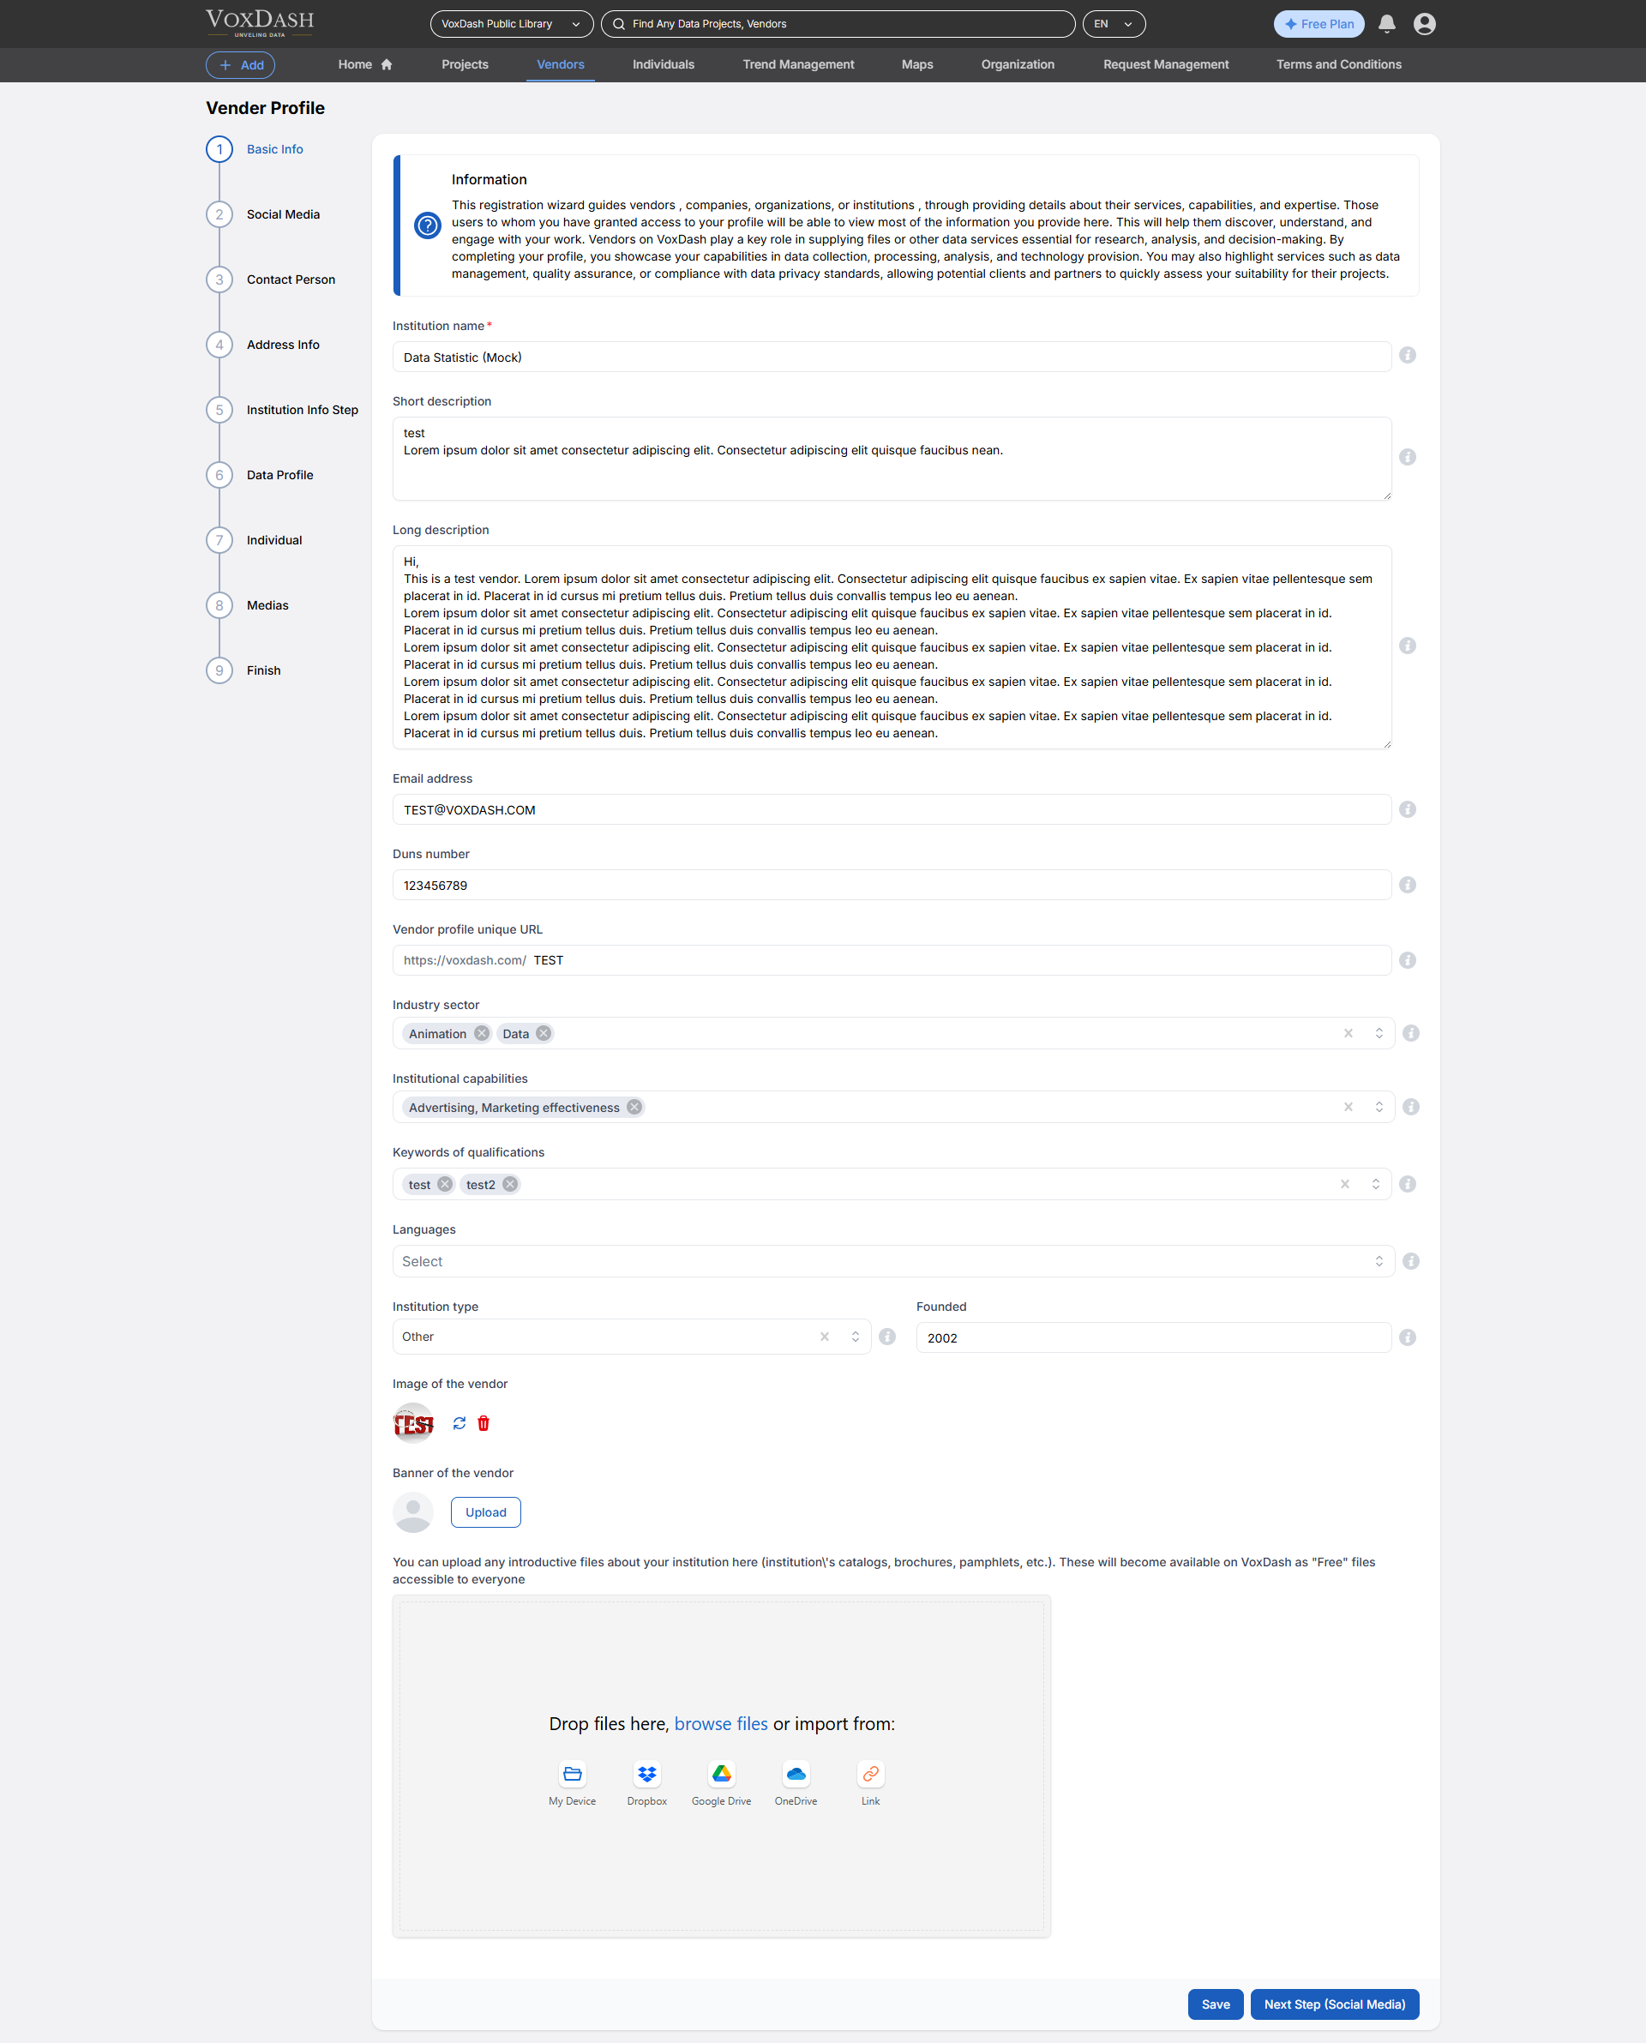Select Dropbox as import source
The width and height of the screenshot is (1646, 2043).
pyautogui.click(x=646, y=1774)
